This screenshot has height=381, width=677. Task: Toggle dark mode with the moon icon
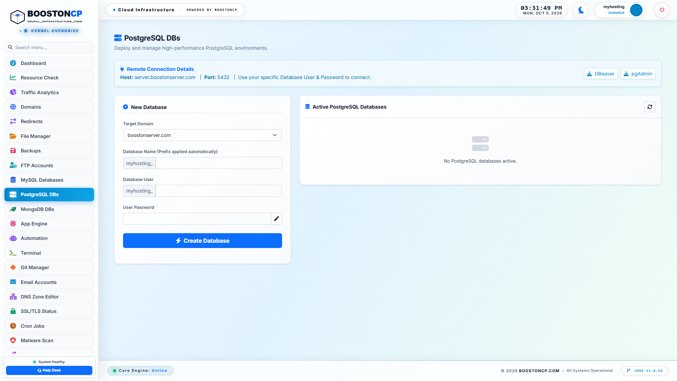581,10
